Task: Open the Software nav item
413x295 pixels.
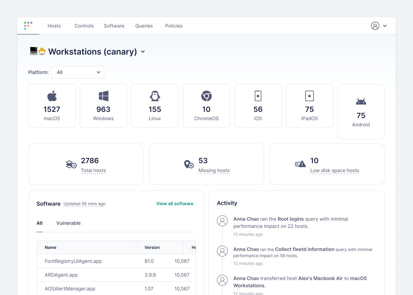Action: point(114,26)
